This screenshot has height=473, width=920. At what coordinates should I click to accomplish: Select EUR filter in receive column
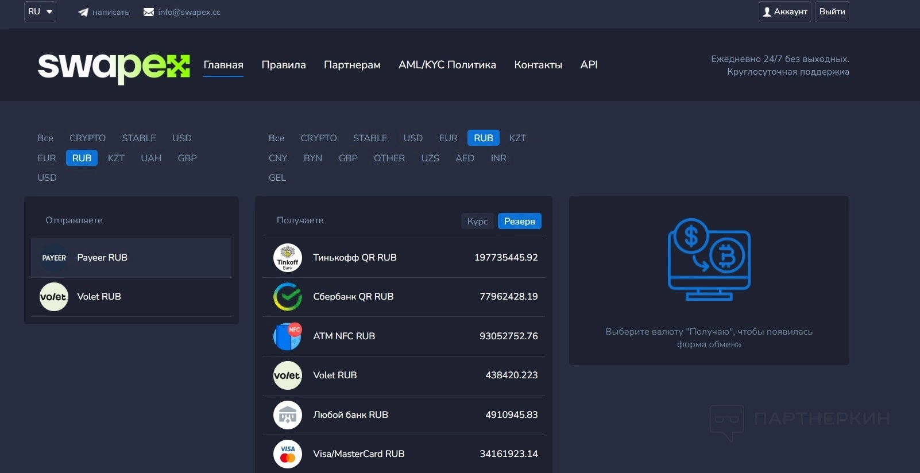[449, 138]
